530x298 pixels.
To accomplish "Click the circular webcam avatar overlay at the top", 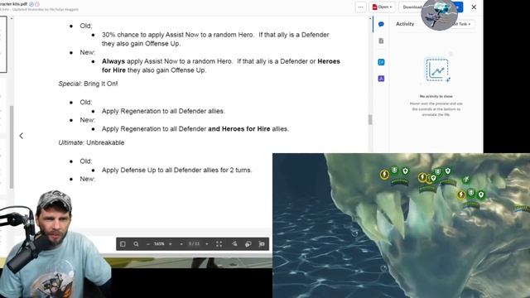I will (439, 14).
